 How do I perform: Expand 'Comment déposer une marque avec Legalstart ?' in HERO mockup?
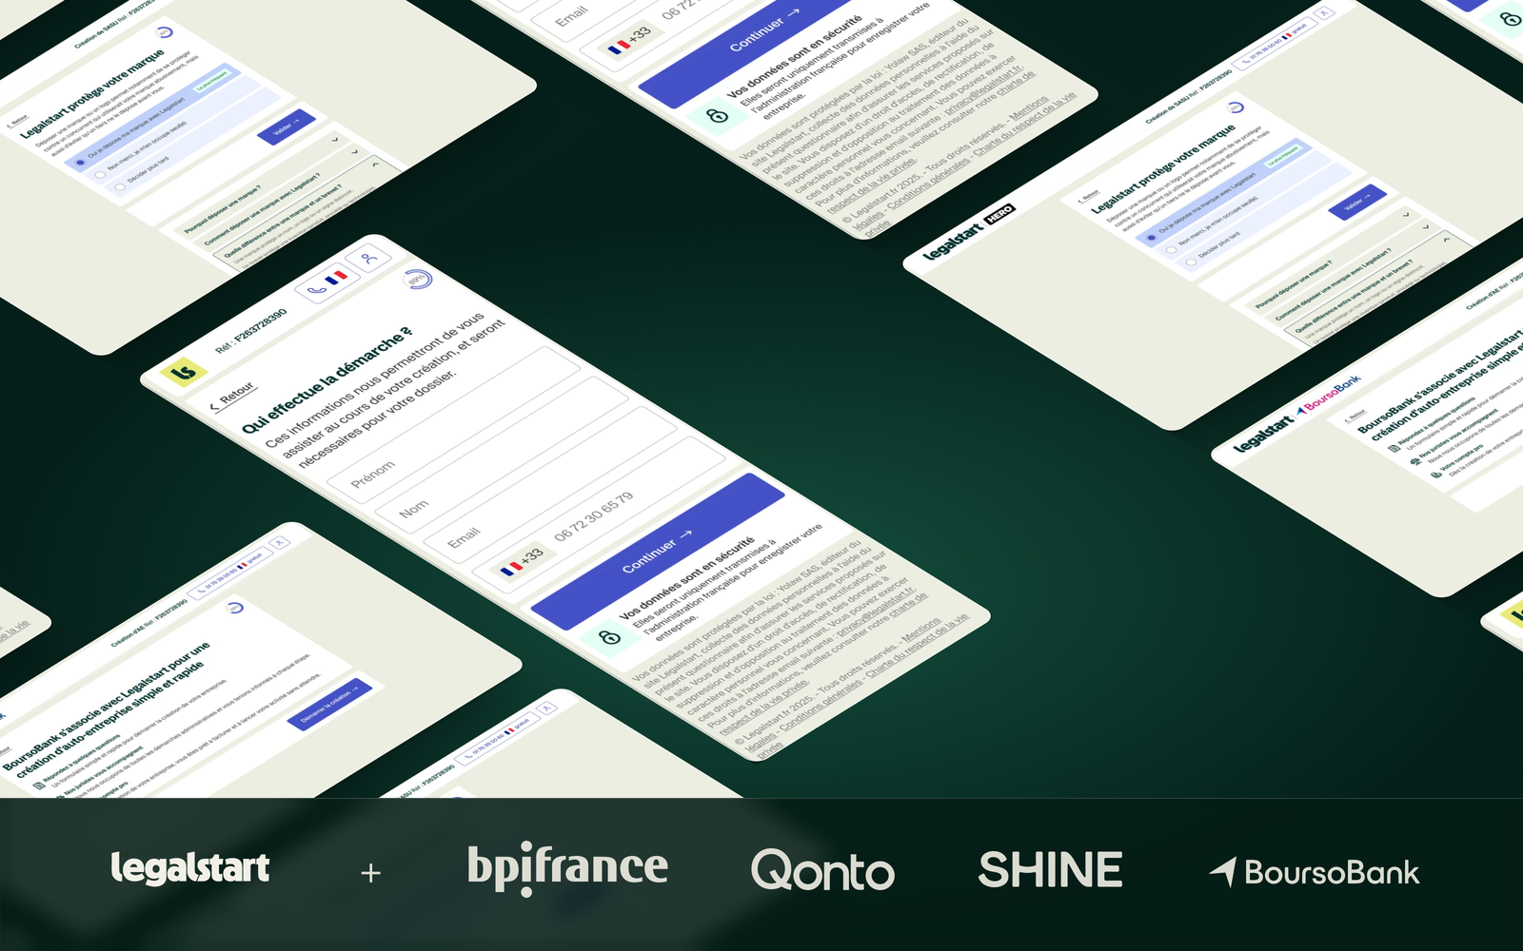[x=1354, y=271]
